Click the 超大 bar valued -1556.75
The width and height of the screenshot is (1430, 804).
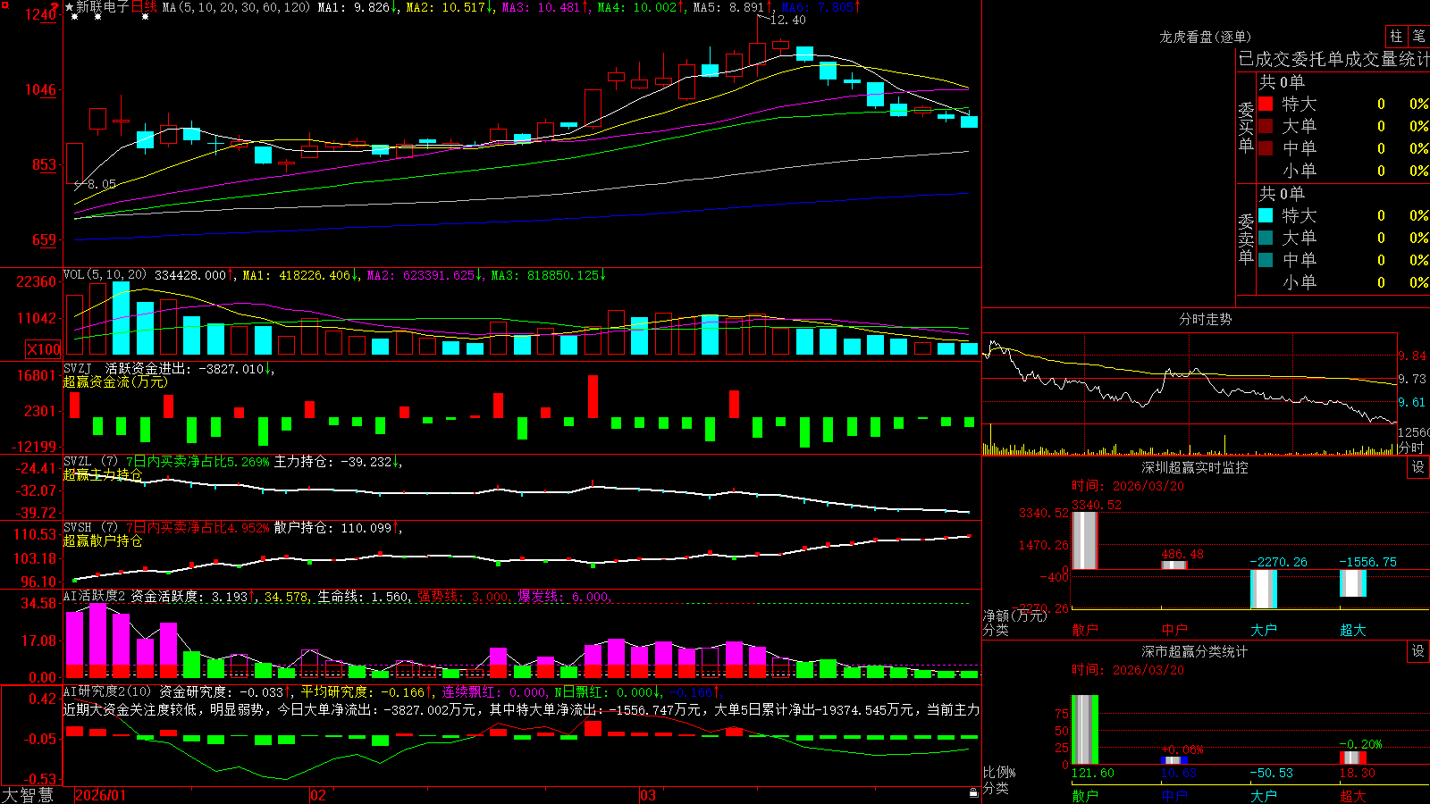coord(1353,583)
